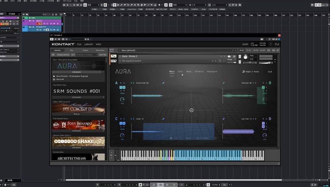Toggle the plugin bypass power button

(x=52, y=39)
